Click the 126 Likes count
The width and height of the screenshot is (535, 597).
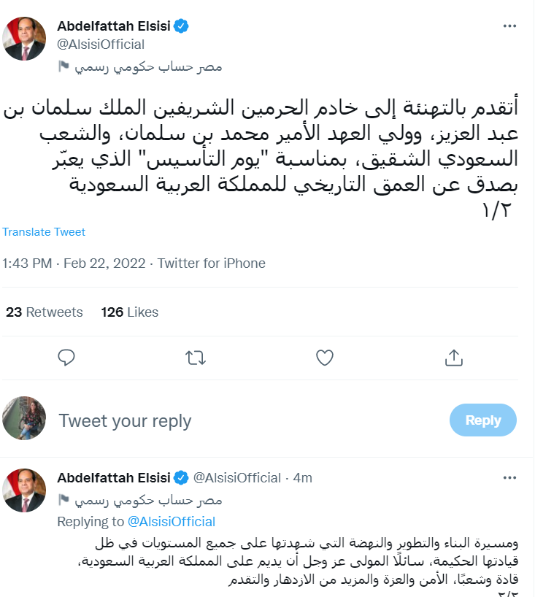point(128,312)
